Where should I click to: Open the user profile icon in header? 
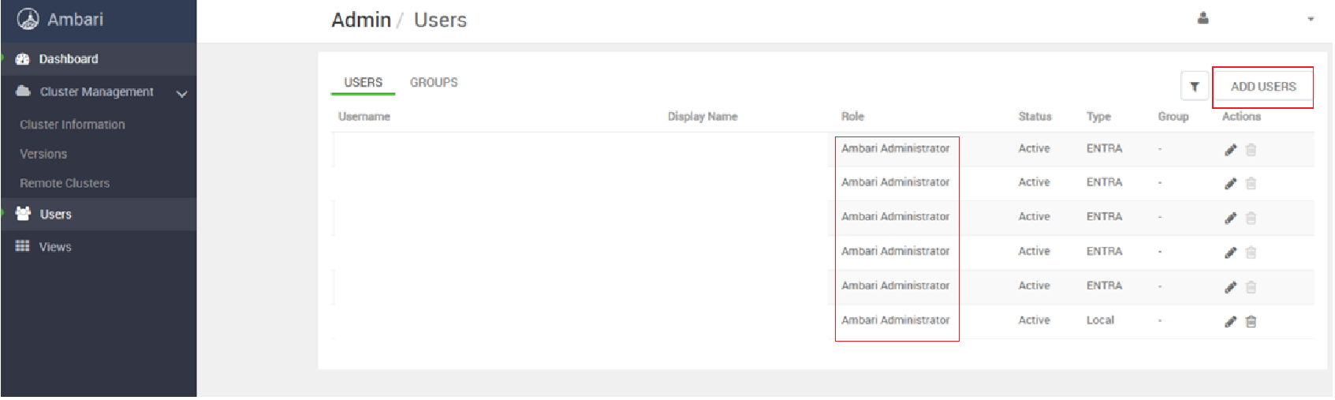1203,18
